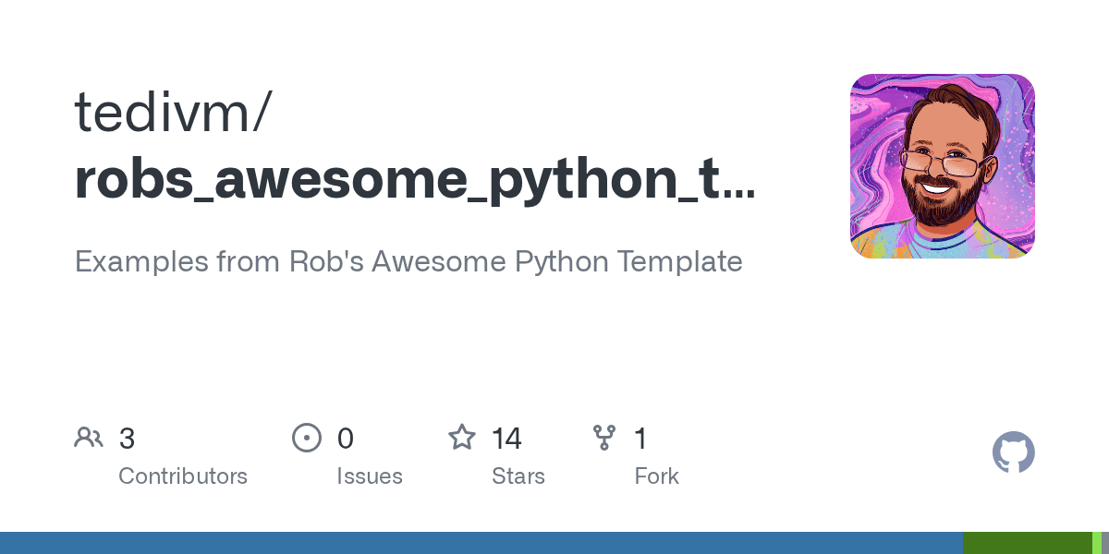This screenshot has width=1109, height=554.
Task: Click the tedivm profile avatar image
Action: pos(942,166)
